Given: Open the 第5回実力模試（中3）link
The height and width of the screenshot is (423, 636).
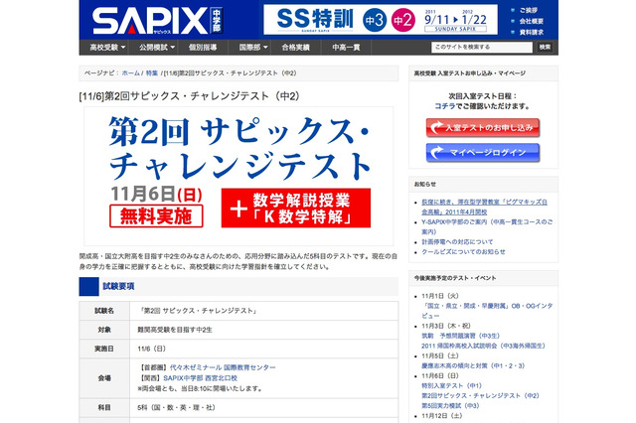Looking at the screenshot, I should pos(450,405).
